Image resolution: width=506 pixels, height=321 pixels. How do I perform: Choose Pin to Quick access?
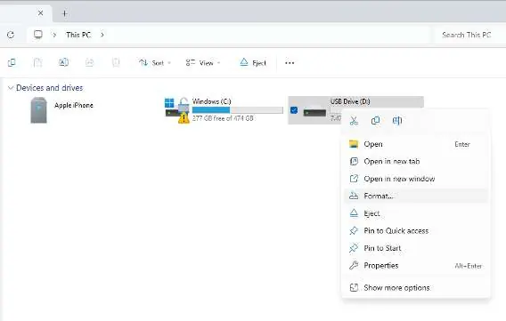pos(416,231)
